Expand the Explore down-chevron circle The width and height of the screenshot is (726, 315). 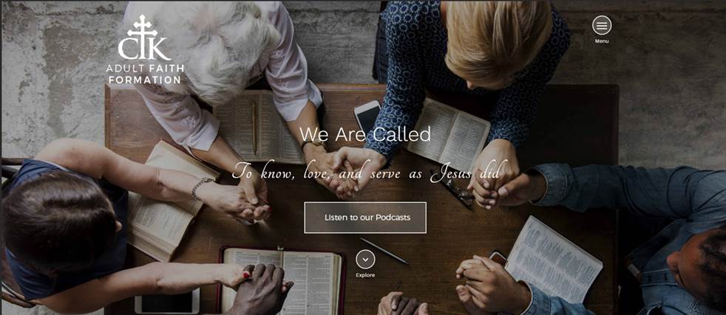tap(365, 259)
